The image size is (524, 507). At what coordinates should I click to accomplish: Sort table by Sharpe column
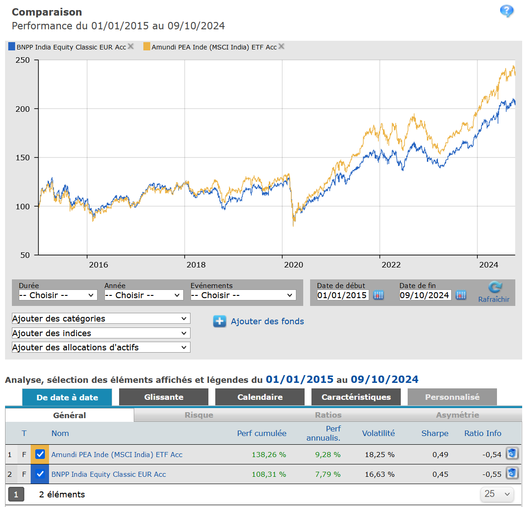coord(435,433)
